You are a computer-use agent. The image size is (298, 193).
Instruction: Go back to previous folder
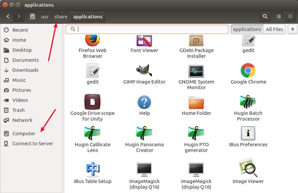[x=8, y=16]
